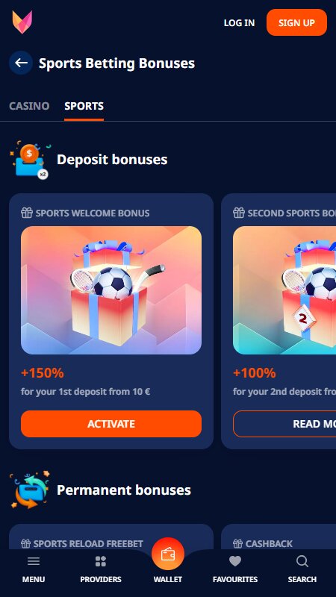Viewport: 336px width, 597px height.
Task: Open the Providers grid icon
Action: [101, 561]
